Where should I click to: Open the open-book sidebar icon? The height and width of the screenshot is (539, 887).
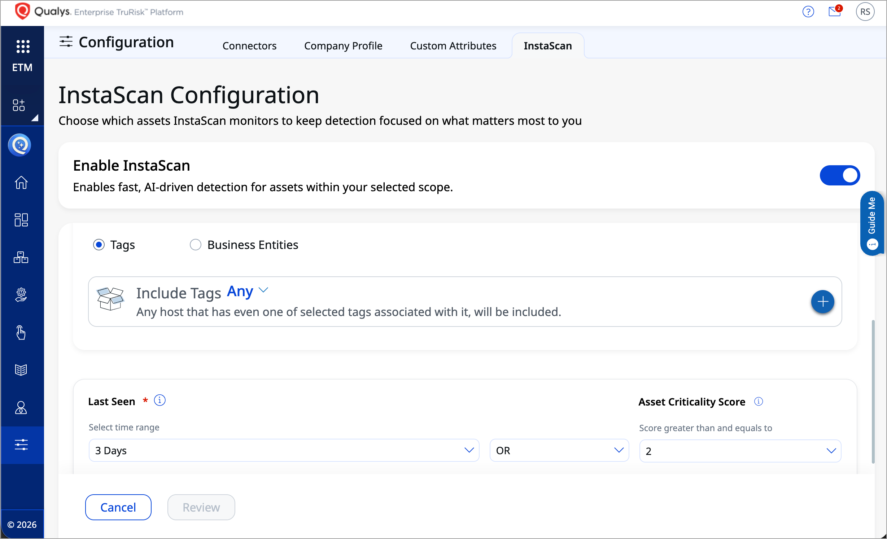point(21,370)
